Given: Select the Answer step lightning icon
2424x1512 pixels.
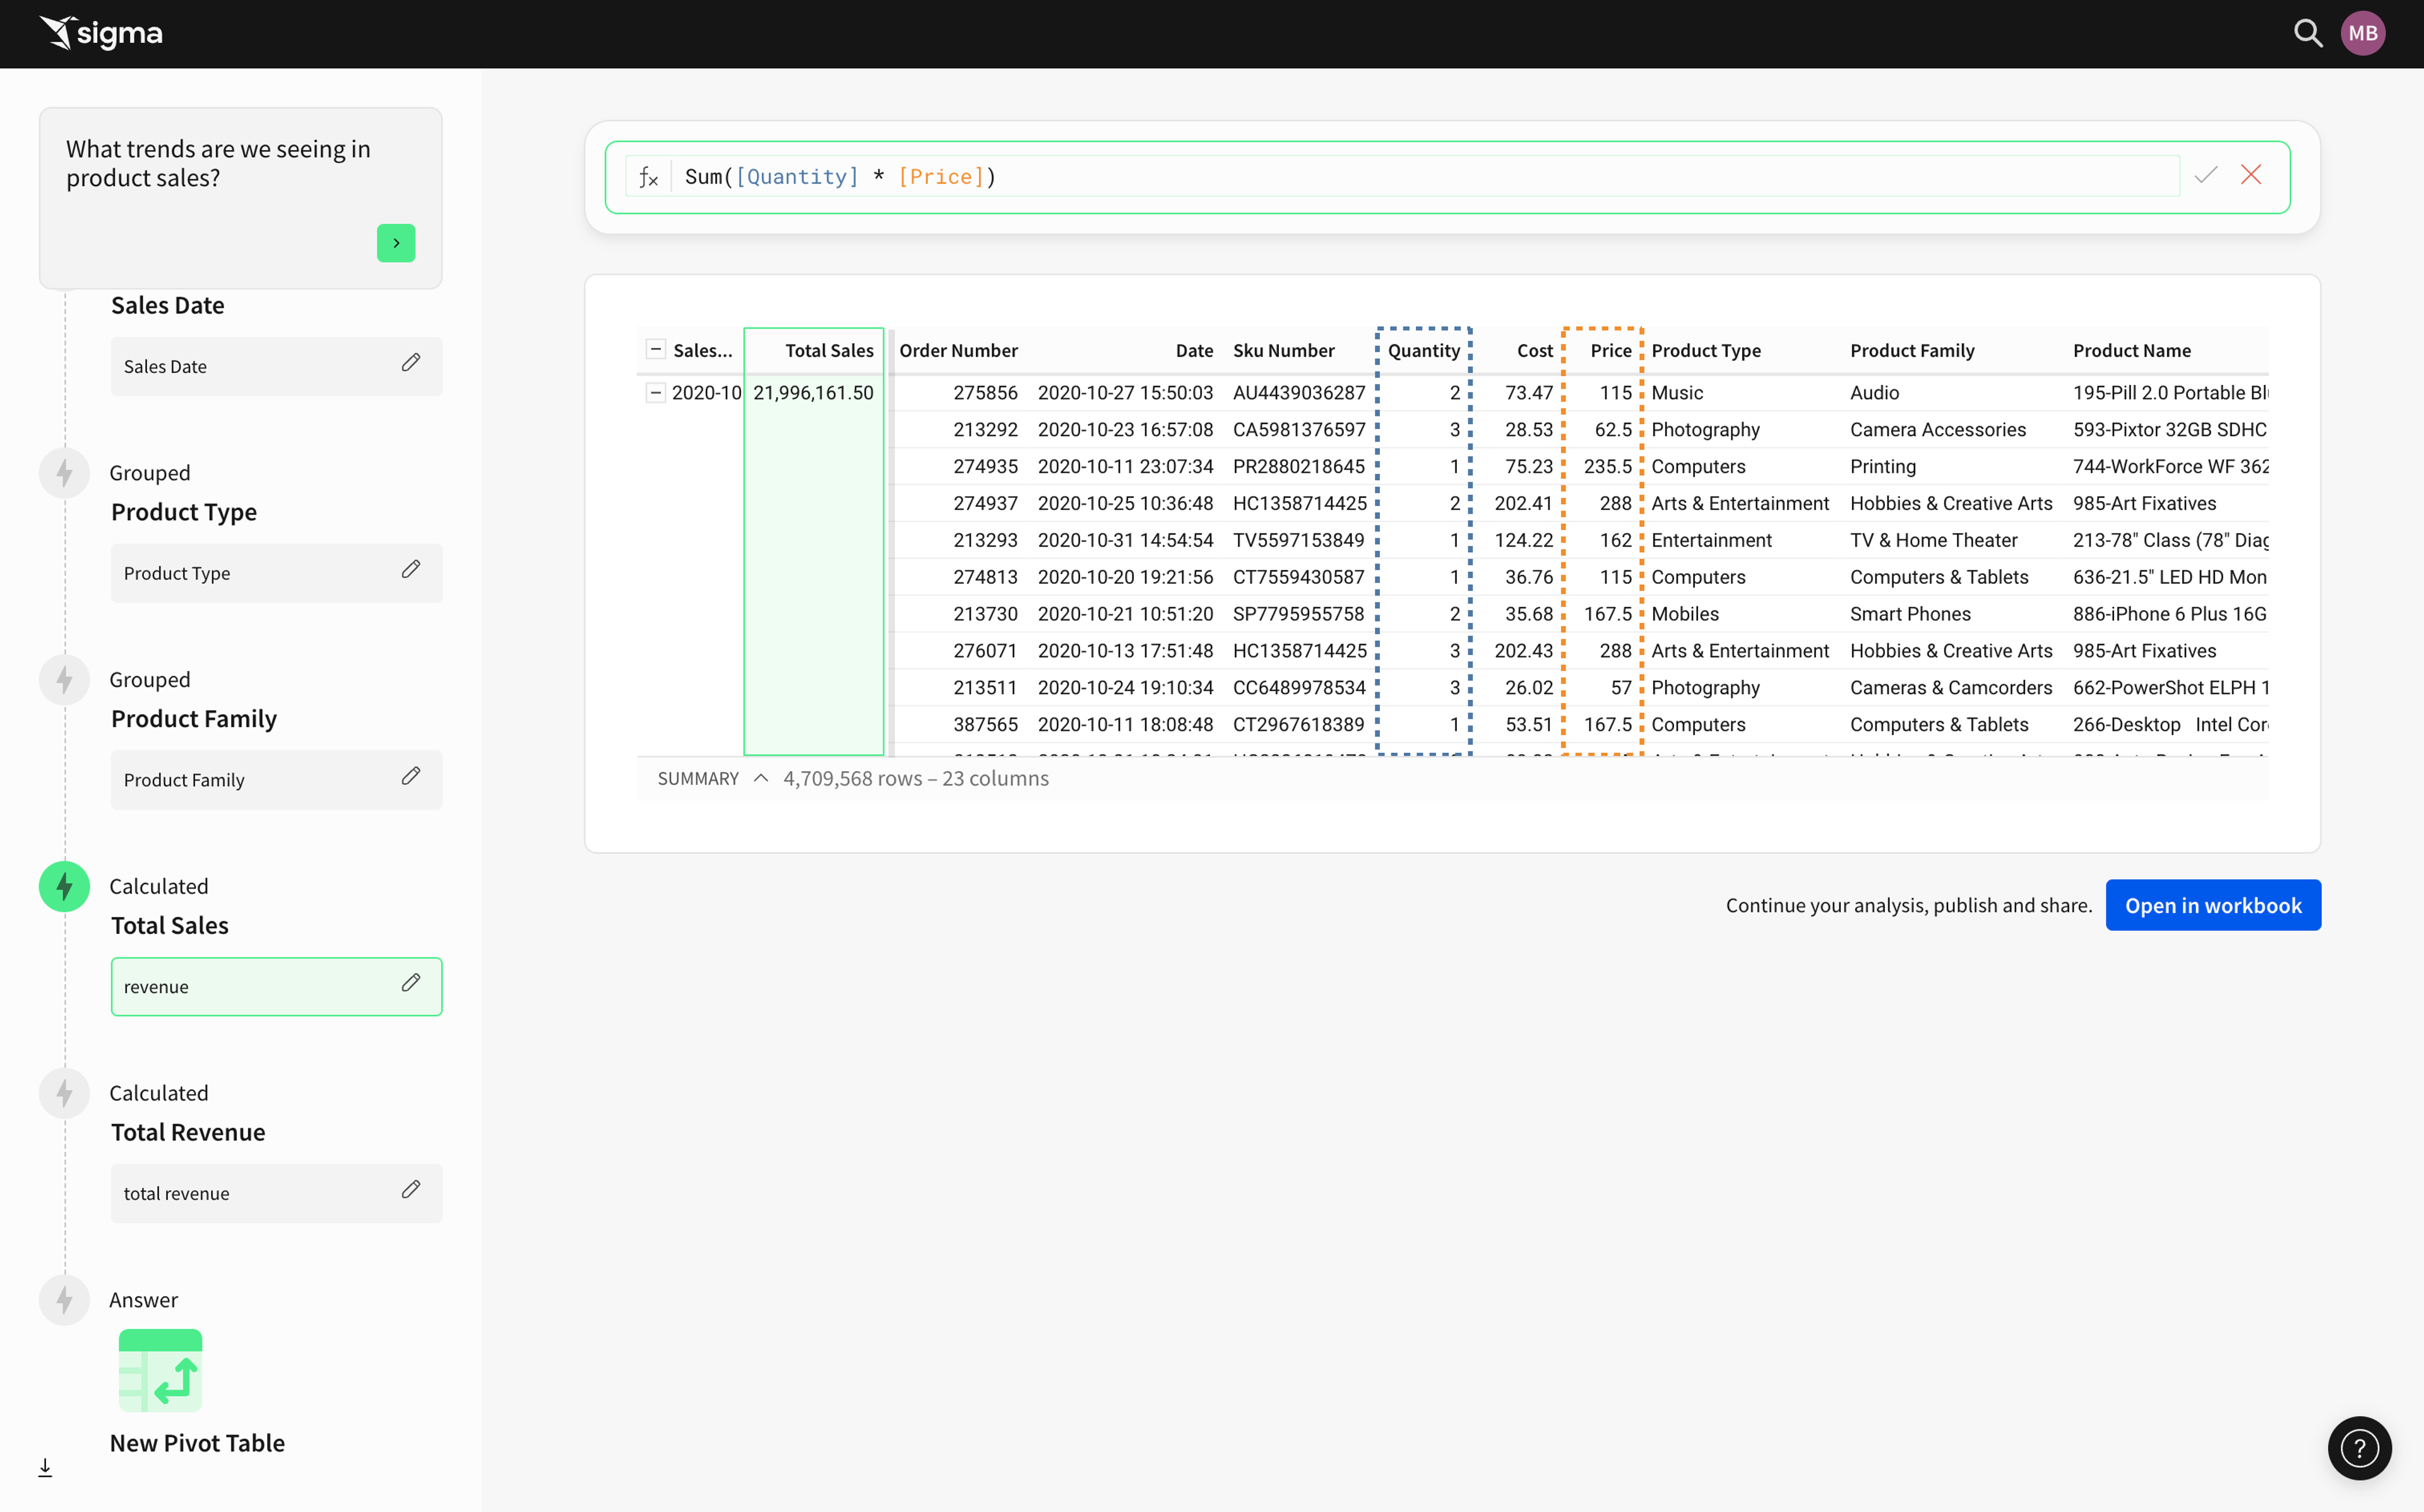Looking at the screenshot, I should pos(65,1300).
